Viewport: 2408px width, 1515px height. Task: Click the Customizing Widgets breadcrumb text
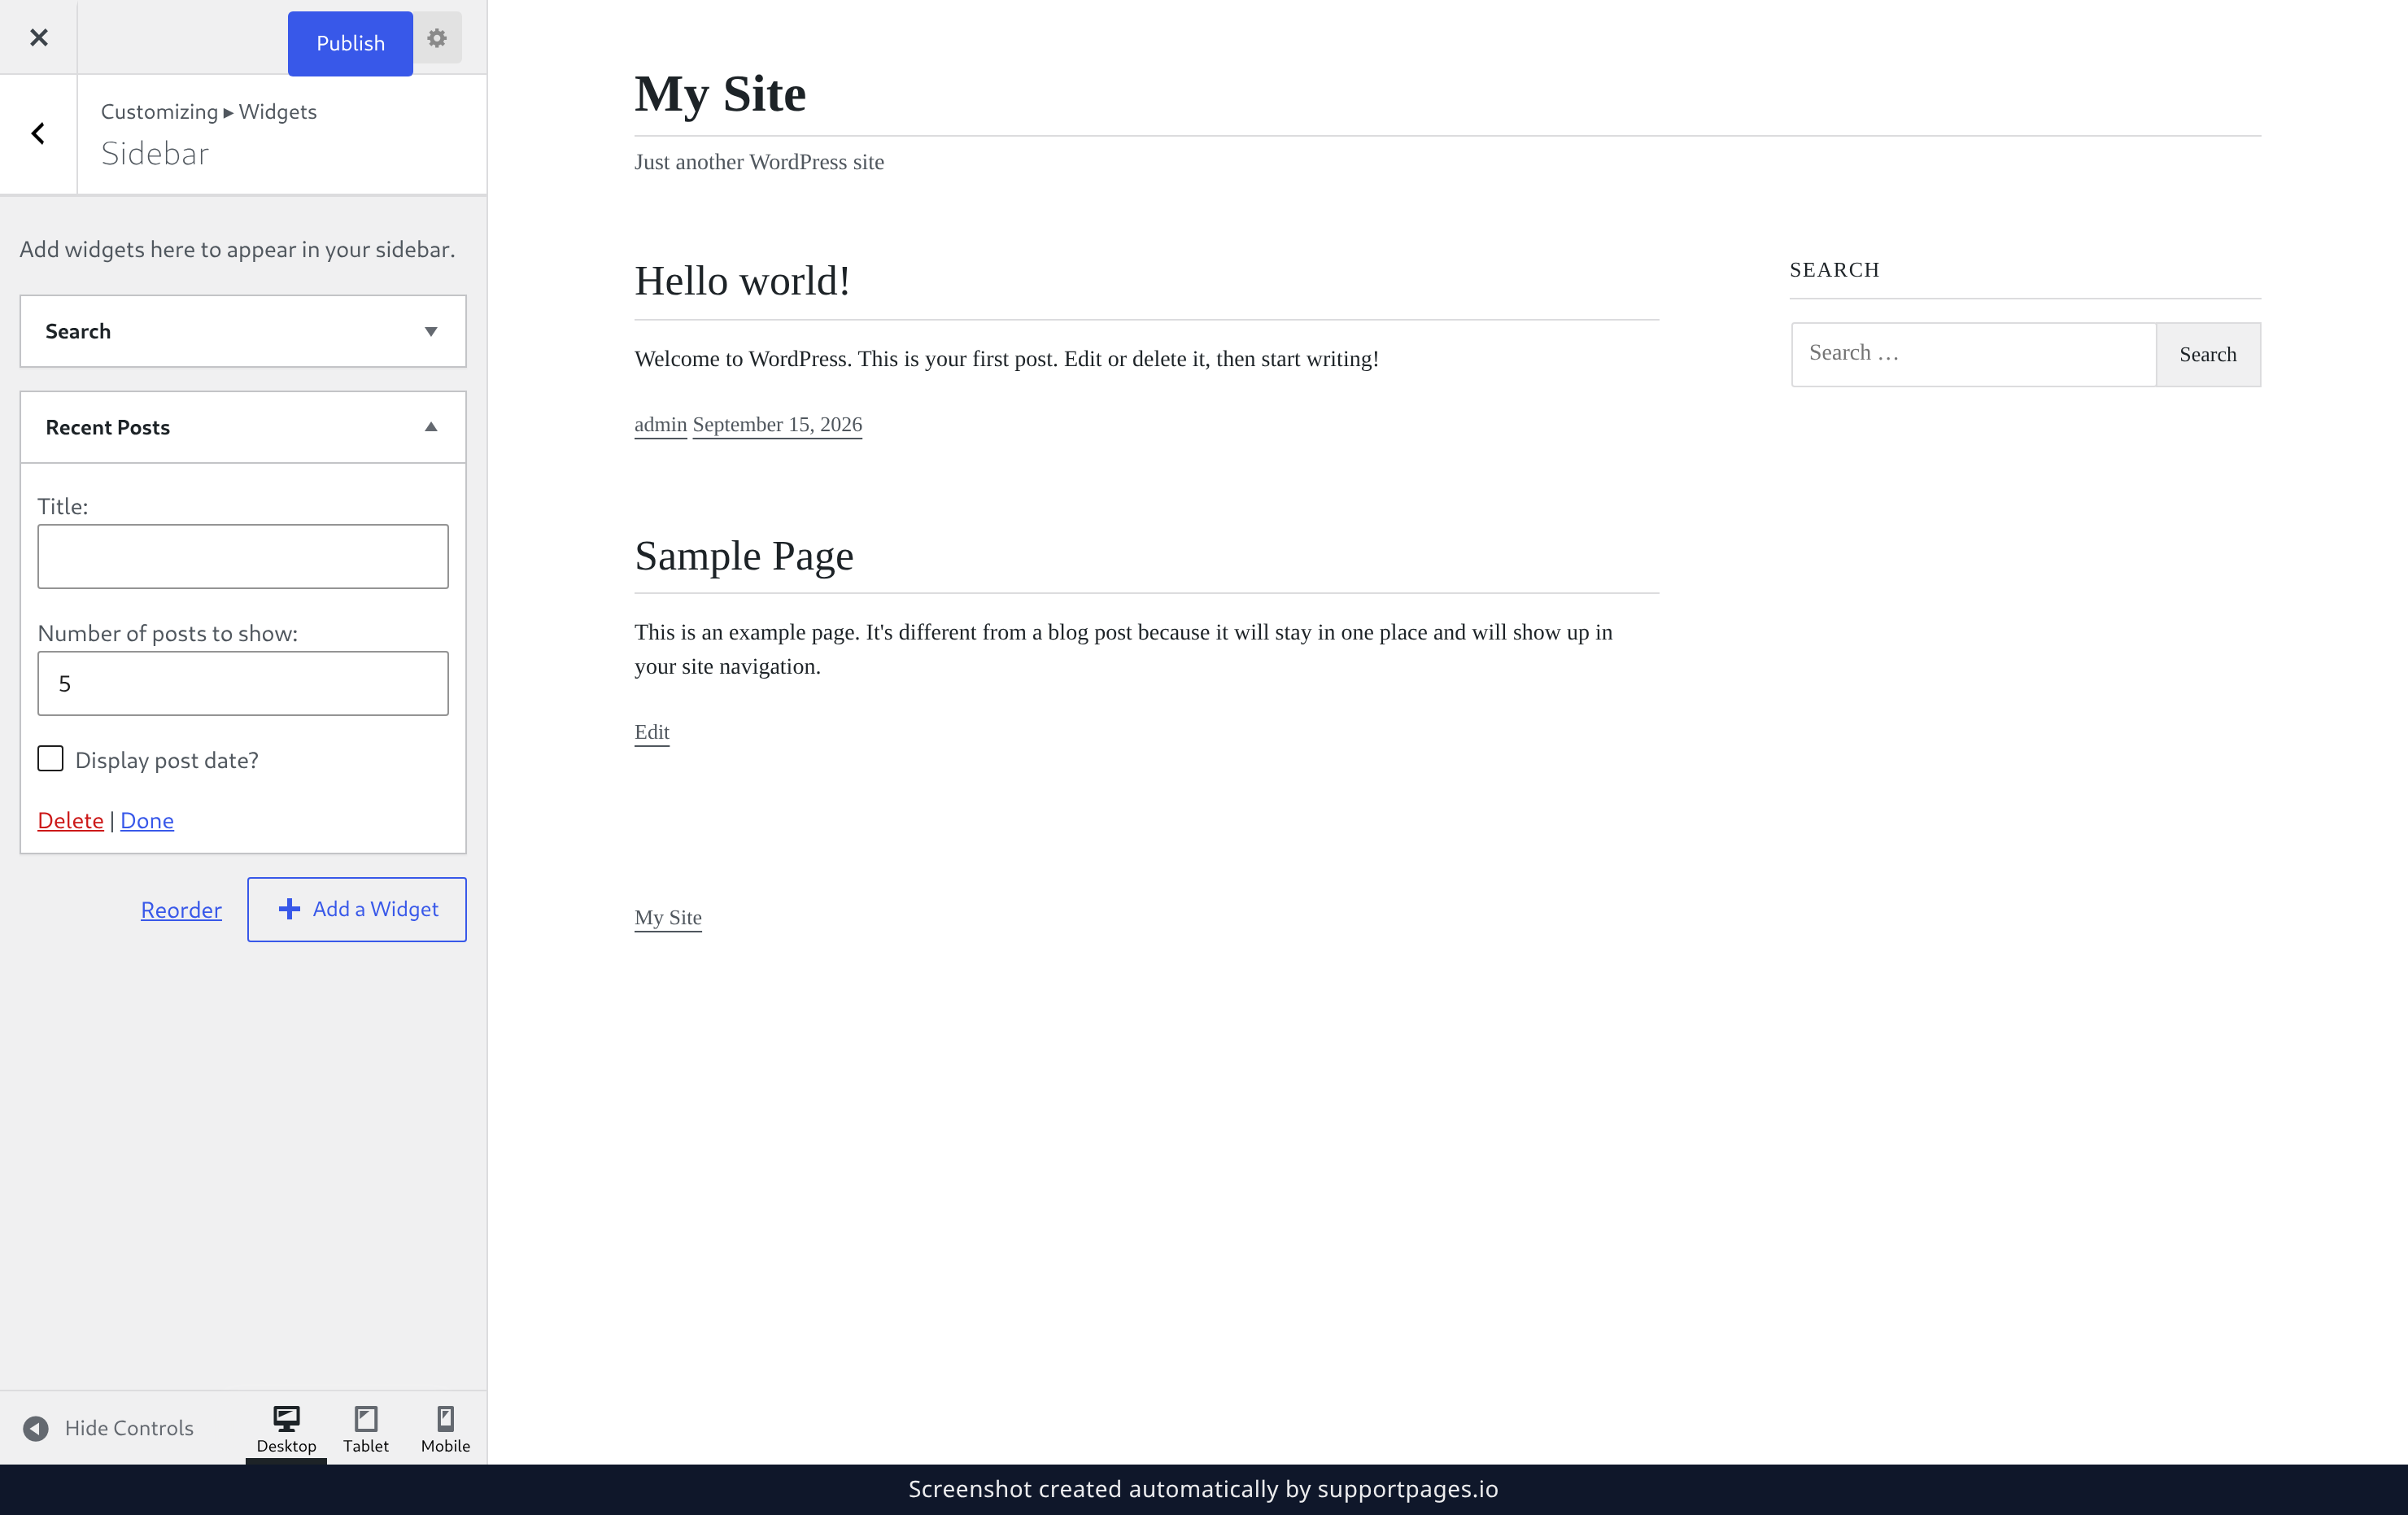pyautogui.click(x=208, y=112)
